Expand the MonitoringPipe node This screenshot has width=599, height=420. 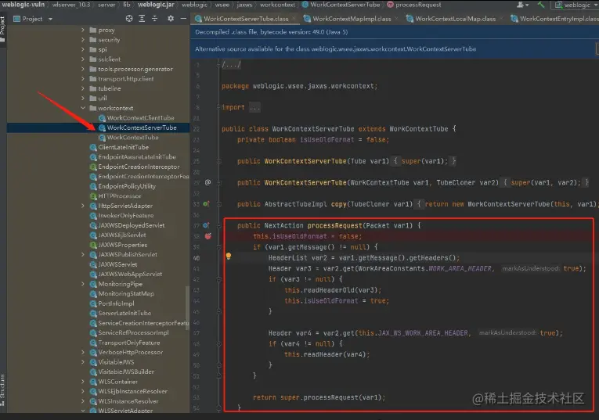(x=83, y=284)
